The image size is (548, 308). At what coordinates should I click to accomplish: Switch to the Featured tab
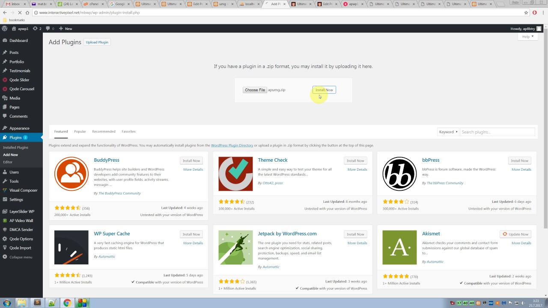(x=61, y=132)
